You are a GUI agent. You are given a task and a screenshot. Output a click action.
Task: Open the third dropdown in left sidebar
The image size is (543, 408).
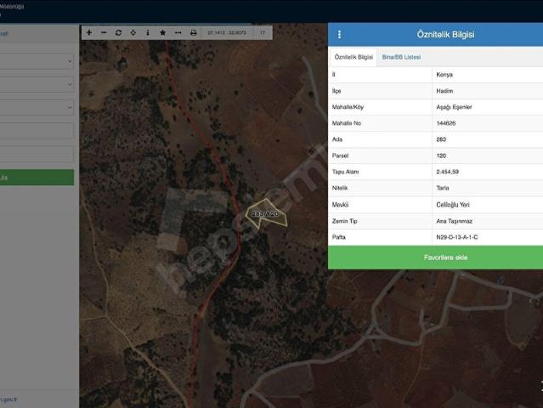click(37, 107)
